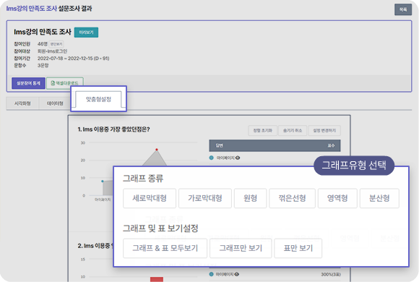Click the red peak point on the chart
Image resolution: width=419 pixels, height=282 pixels.
click(157, 150)
